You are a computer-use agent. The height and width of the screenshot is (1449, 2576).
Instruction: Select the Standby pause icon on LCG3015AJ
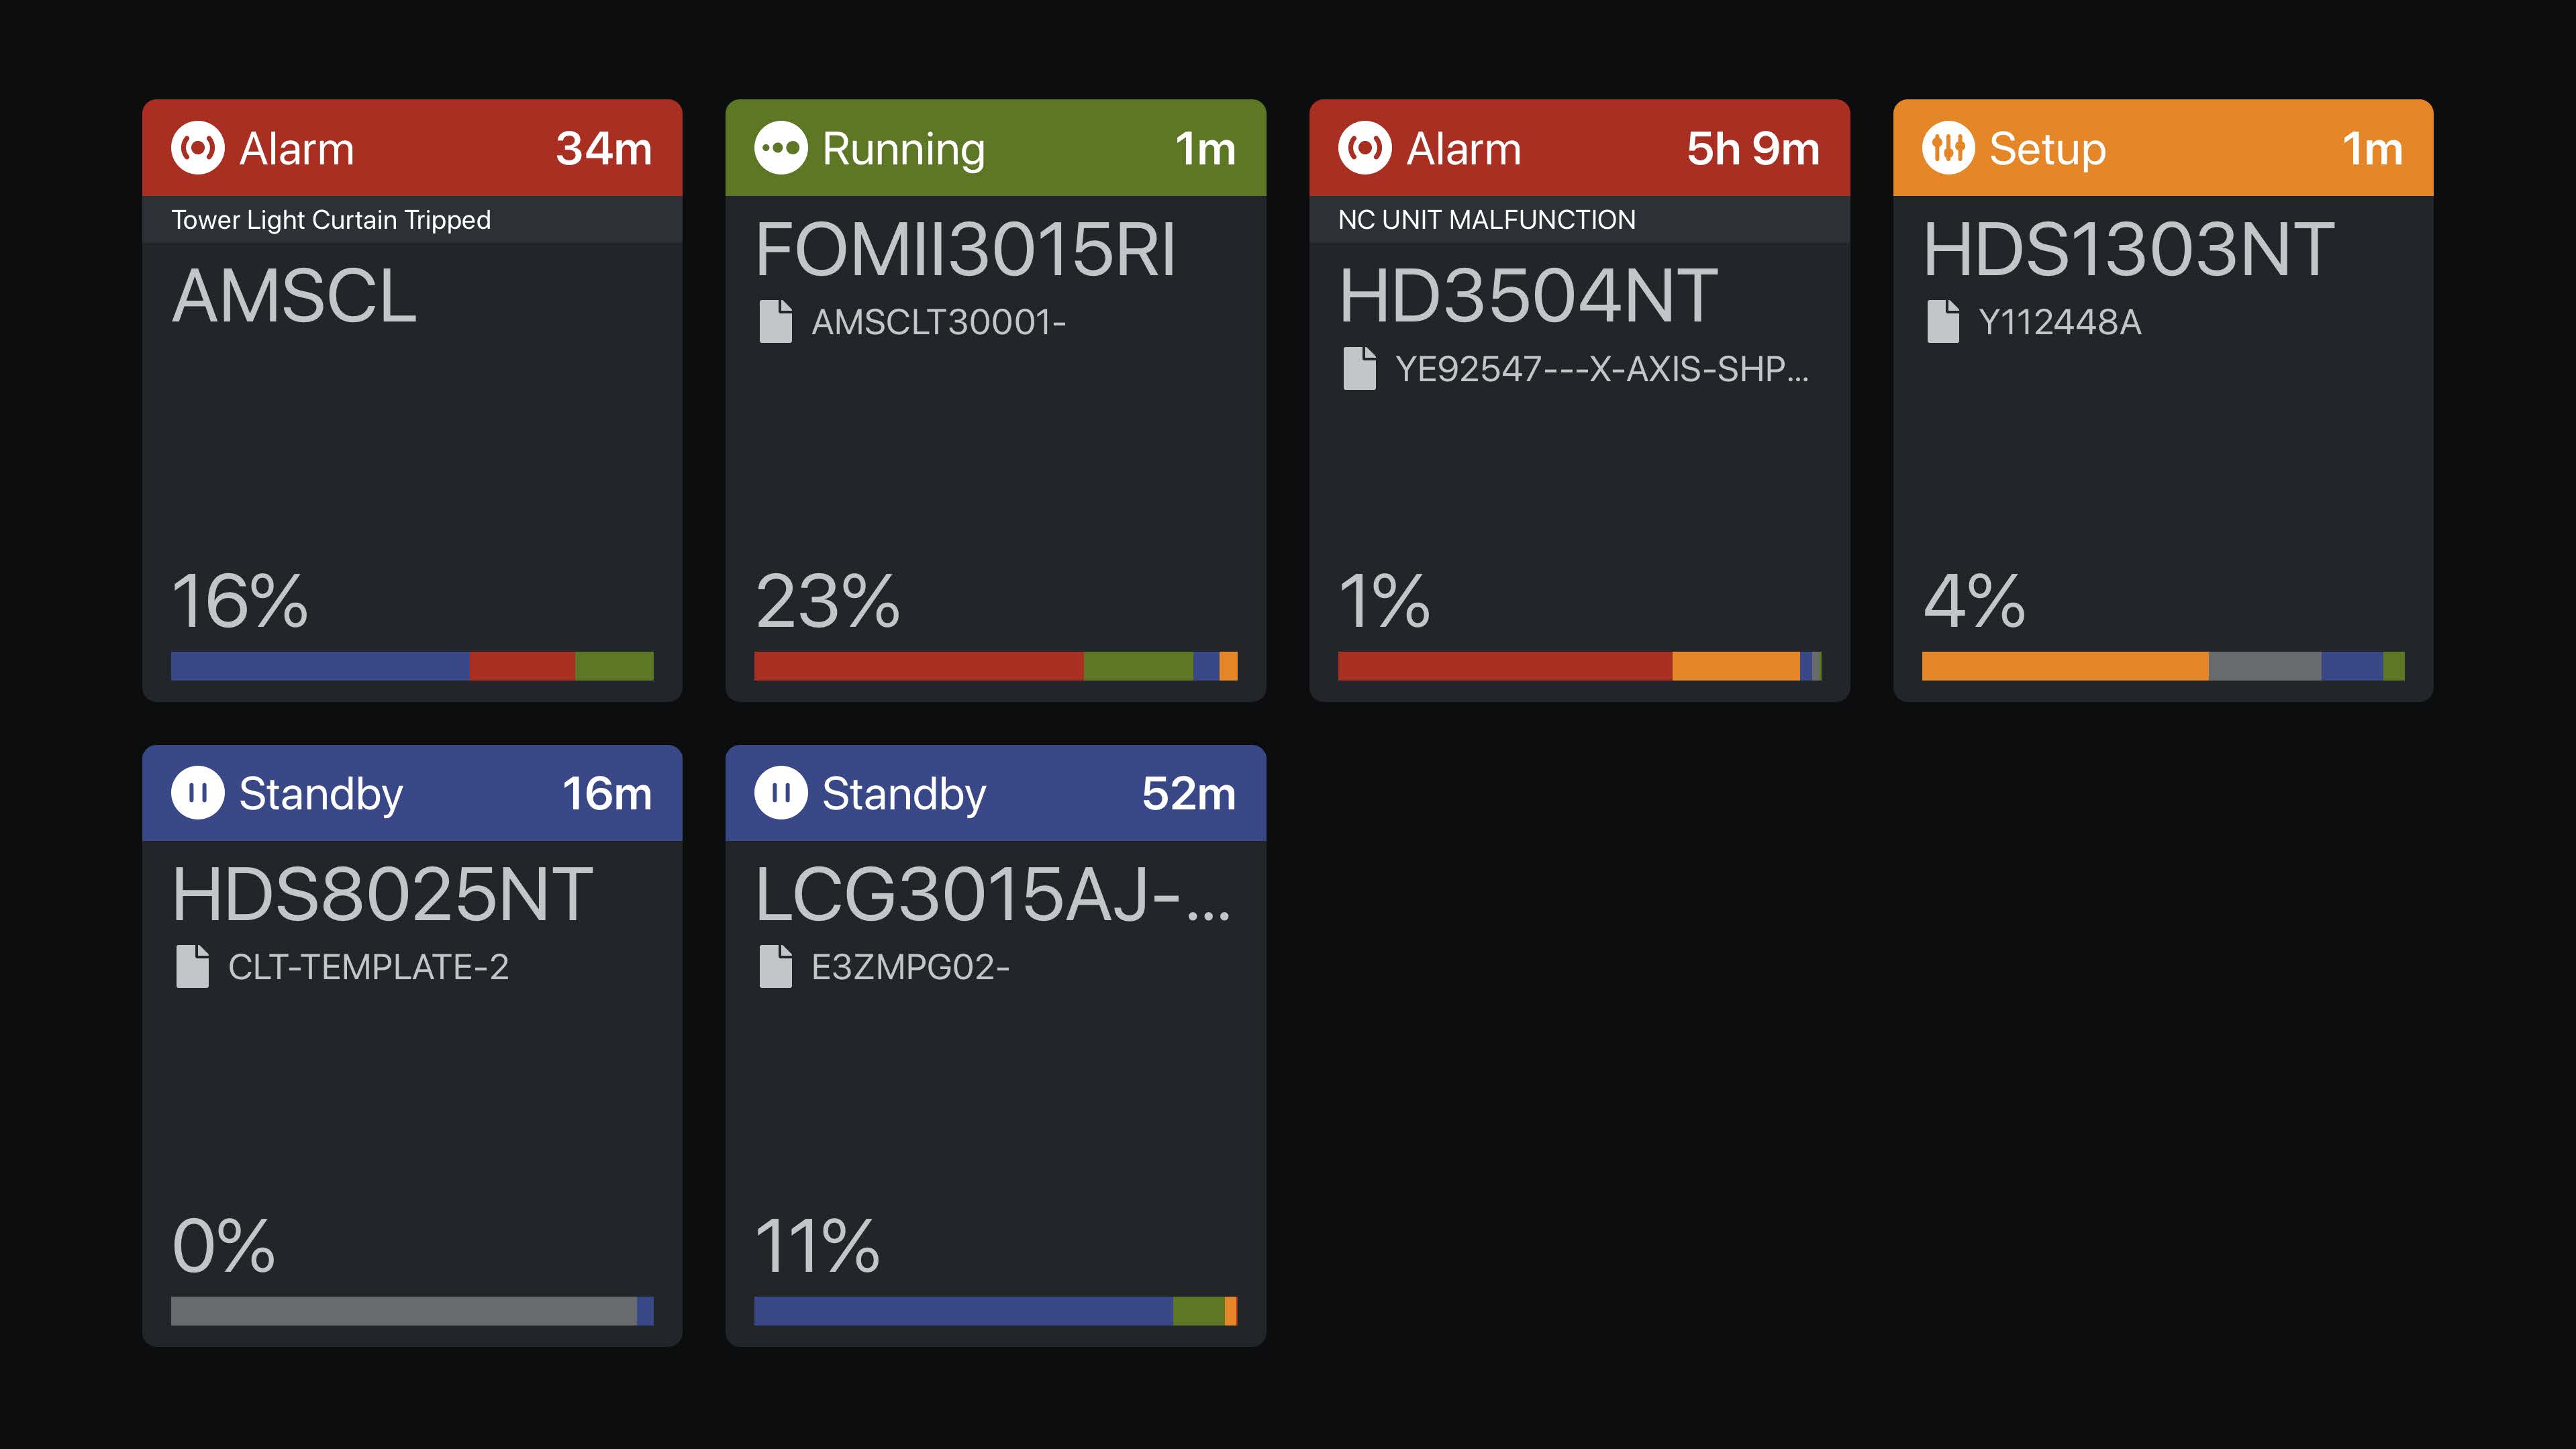782,793
